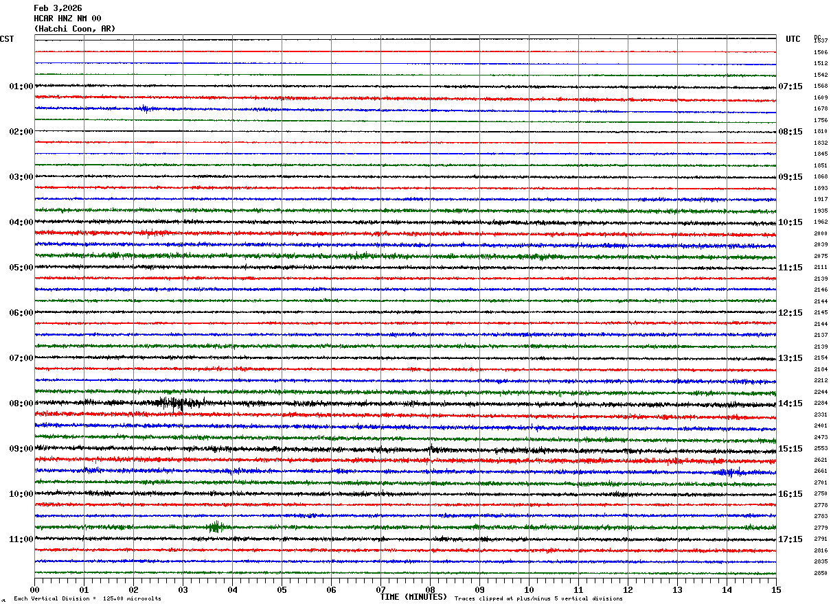The height and width of the screenshot is (608, 831).
Task: Click the vertical division 125.00 microvolts note
Action: coord(87,598)
